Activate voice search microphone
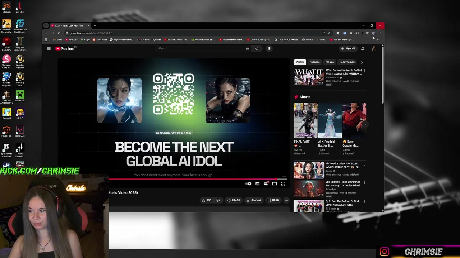Viewport: 460px width, 258px height. pyautogui.click(x=269, y=48)
